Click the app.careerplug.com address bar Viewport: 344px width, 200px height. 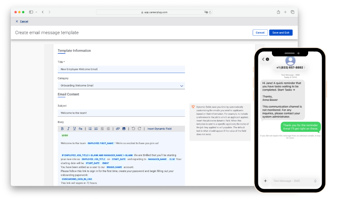[154, 12]
